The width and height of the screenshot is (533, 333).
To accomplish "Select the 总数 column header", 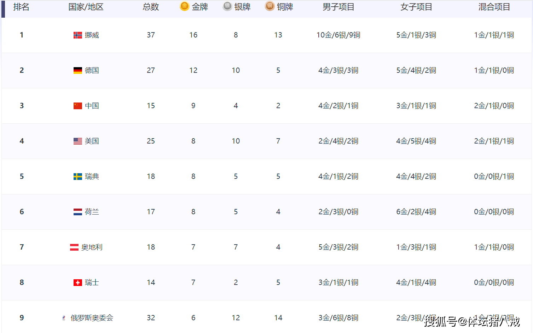I will point(151,7).
